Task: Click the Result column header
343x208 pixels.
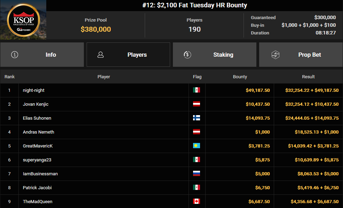Action: (x=308, y=77)
